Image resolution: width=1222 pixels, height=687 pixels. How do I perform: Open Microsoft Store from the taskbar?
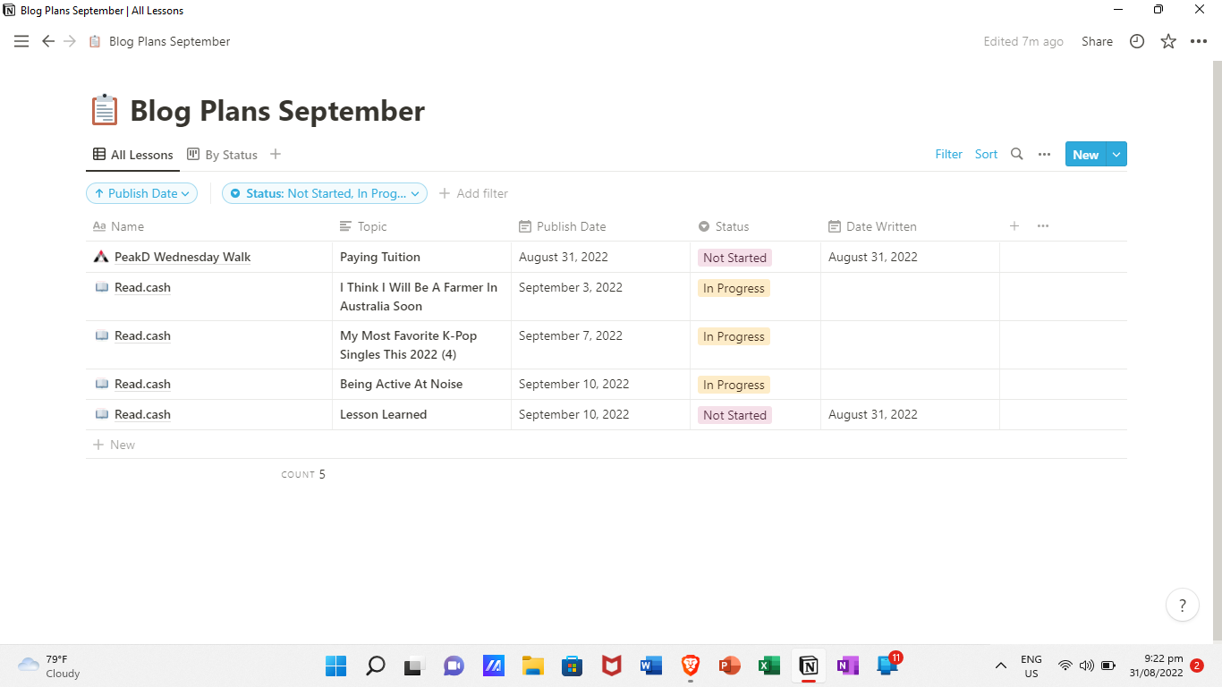(x=573, y=666)
